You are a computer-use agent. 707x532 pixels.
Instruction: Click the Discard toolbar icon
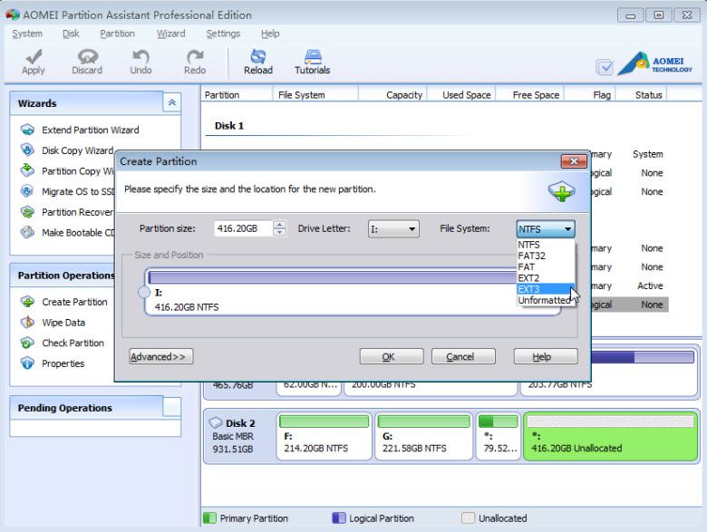(x=87, y=57)
